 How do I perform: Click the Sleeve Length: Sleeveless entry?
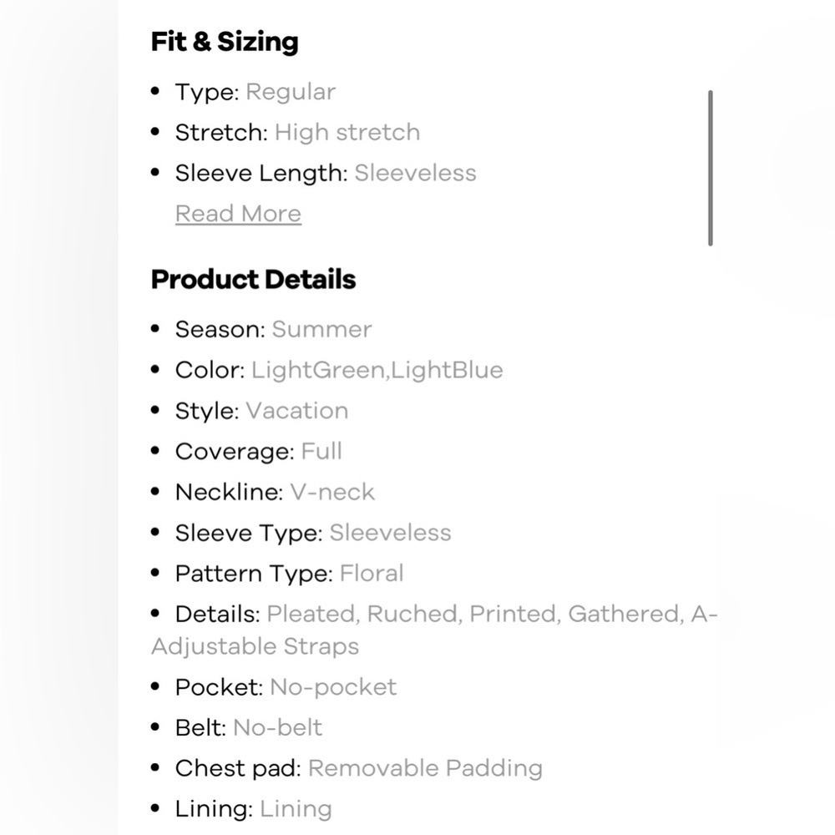(326, 173)
